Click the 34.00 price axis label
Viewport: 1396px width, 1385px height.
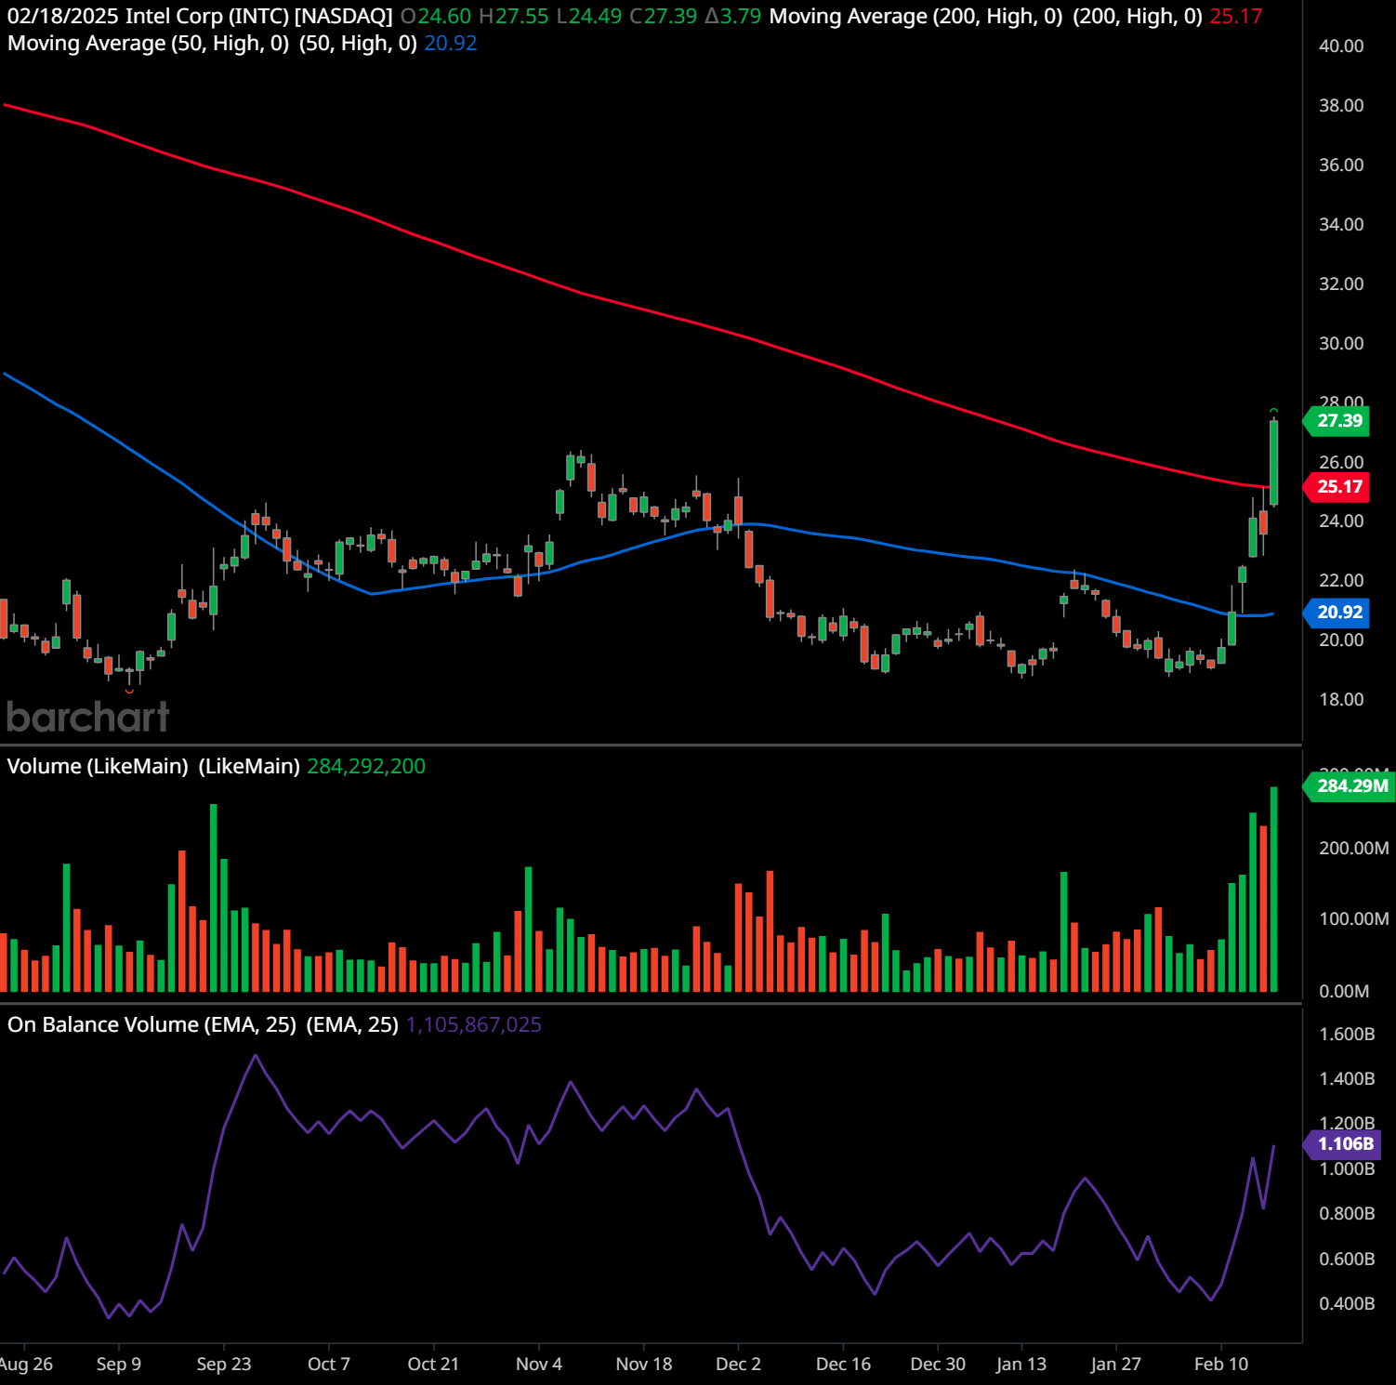tap(1341, 225)
